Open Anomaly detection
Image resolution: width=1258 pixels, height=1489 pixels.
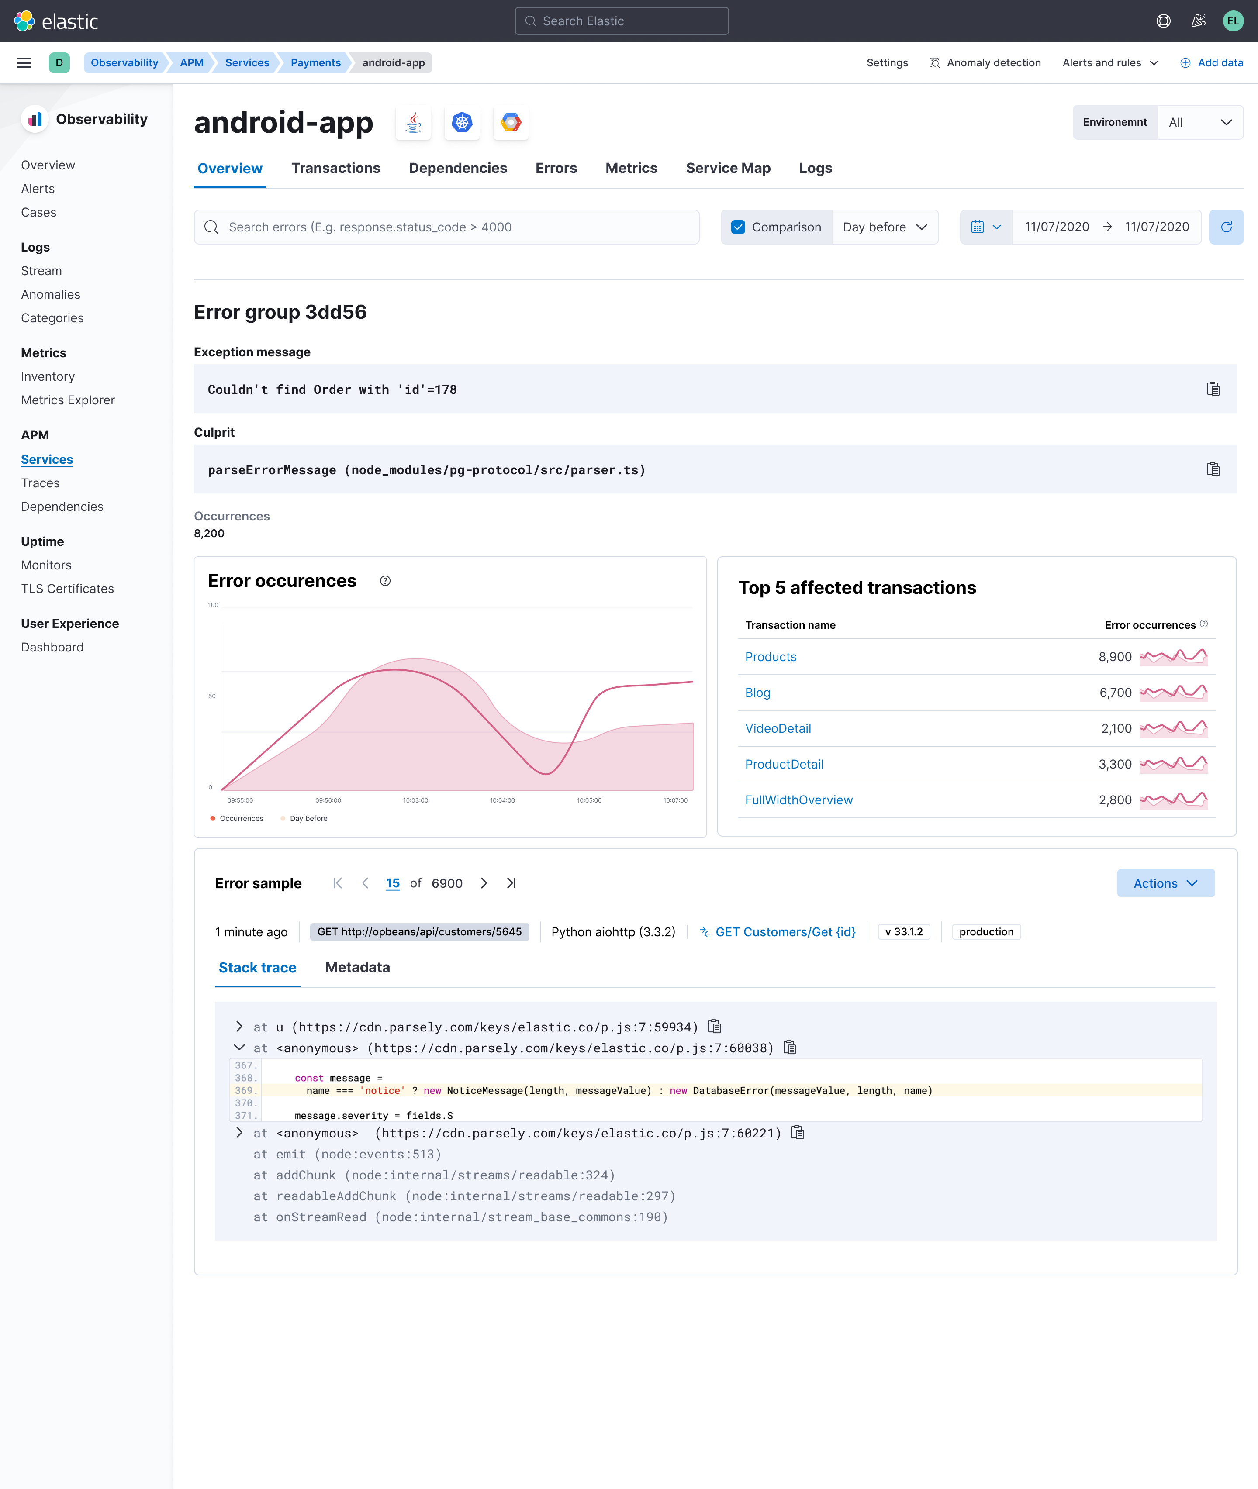pyautogui.click(x=985, y=63)
